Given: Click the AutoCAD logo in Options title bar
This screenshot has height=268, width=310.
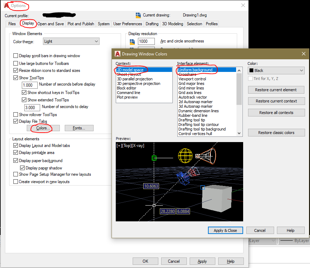Looking at the screenshot, I should 6,6.
